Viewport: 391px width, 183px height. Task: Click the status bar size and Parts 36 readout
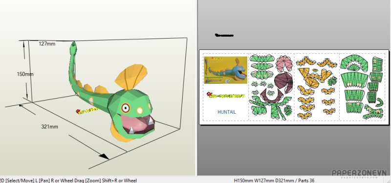point(274,181)
